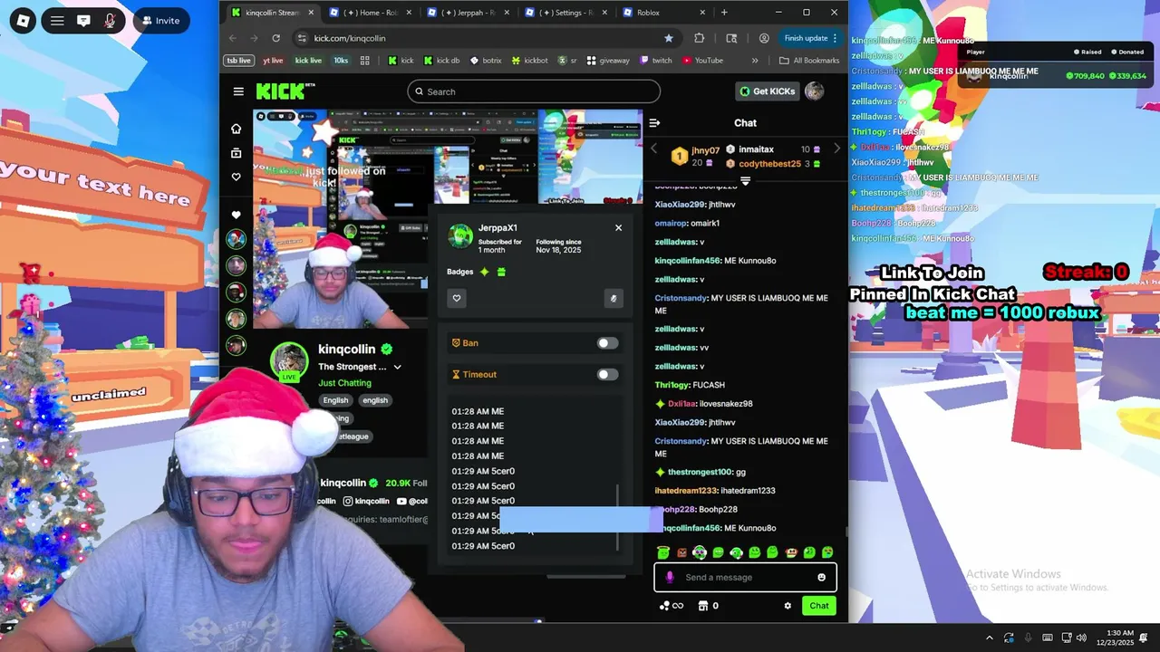Open browser extensions puzzle icon
The image size is (1160, 652).
click(x=700, y=38)
